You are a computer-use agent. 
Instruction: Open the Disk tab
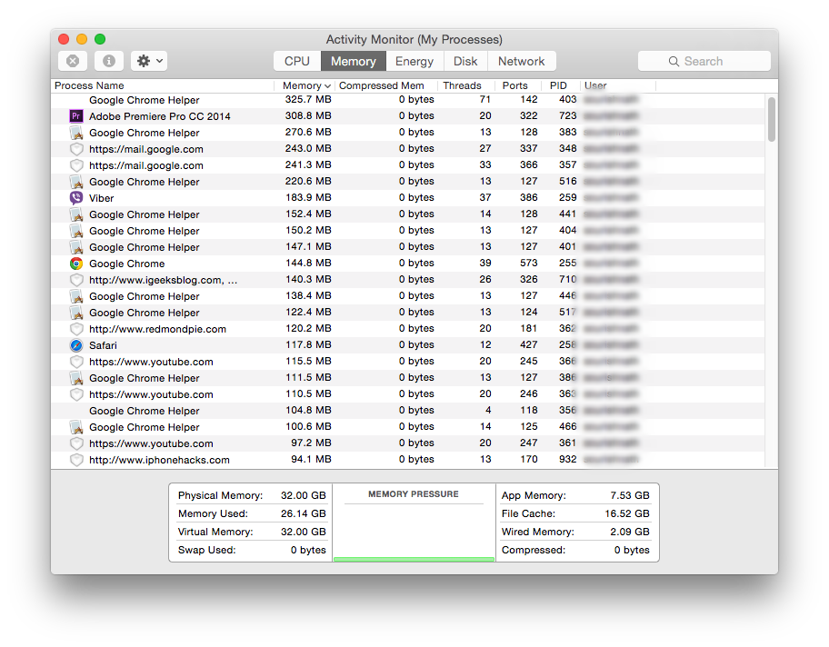point(465,61)
